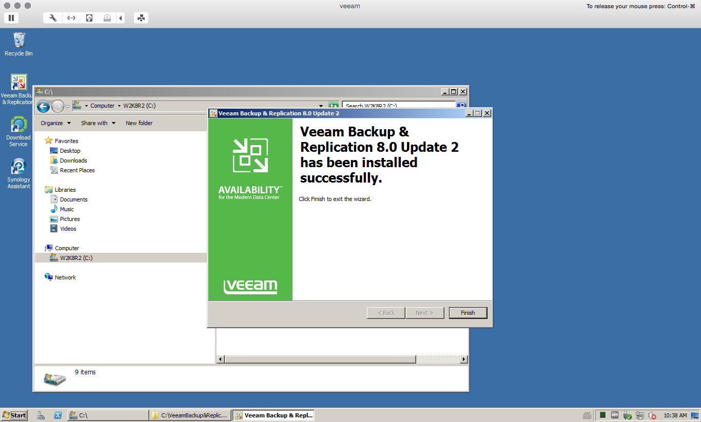Click the left arrow of Explorer's horizontal scrollbar
The height and width of the screenshot is (422, 701).
pyautogui.click(x=221, y=359)
